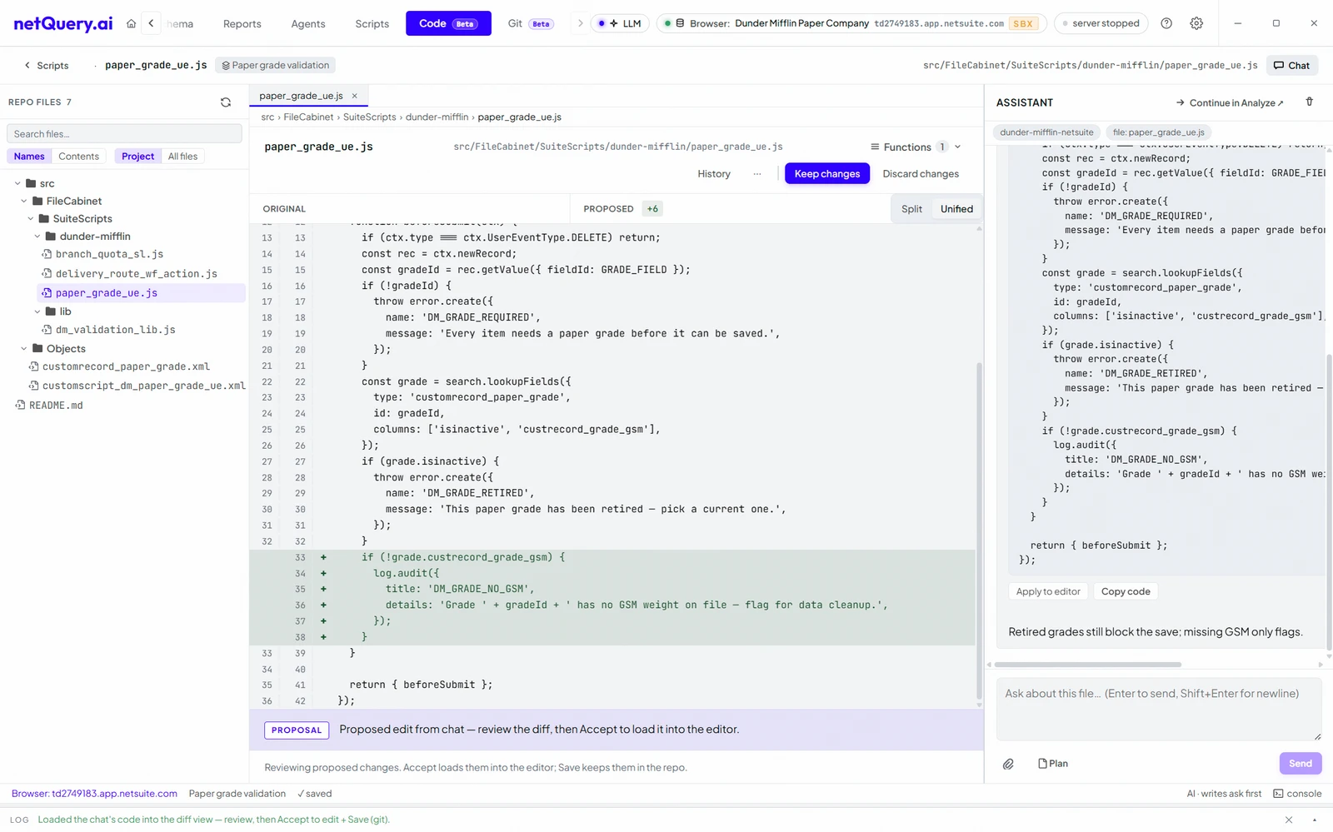This screenshot has width=1333, height=832.
Task: Show Project files only
Action: point(137,157)
